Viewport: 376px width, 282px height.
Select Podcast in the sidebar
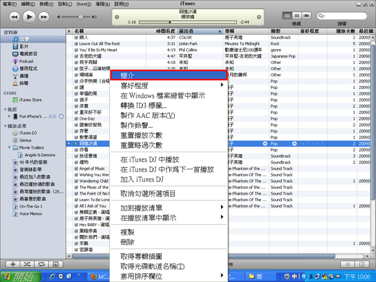[x=26, y=61]
